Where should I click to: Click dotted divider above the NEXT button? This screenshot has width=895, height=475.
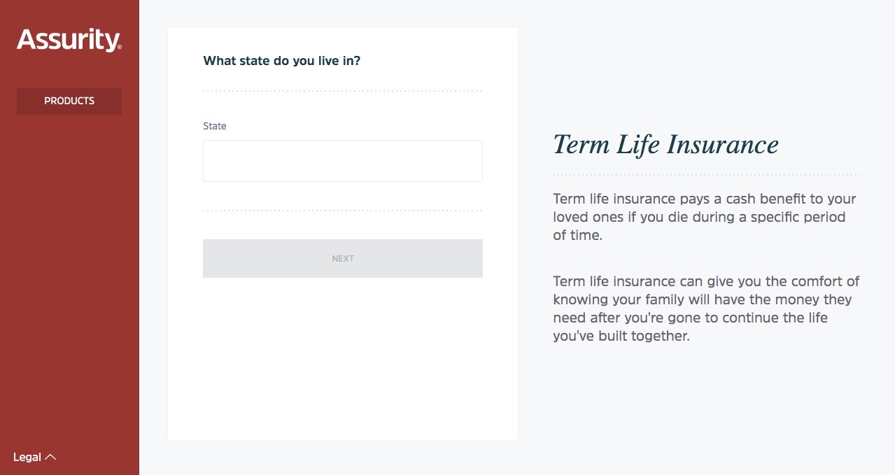pos(342,211)
